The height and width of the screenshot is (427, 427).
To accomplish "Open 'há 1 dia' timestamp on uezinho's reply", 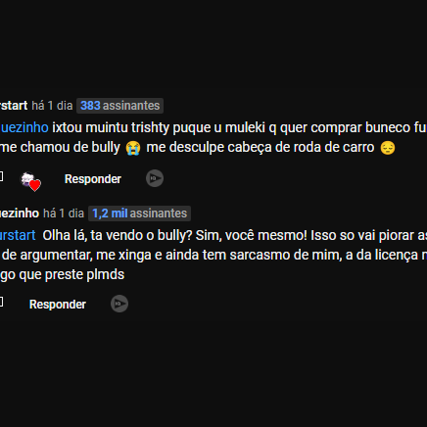I will (x=64, y=213).
